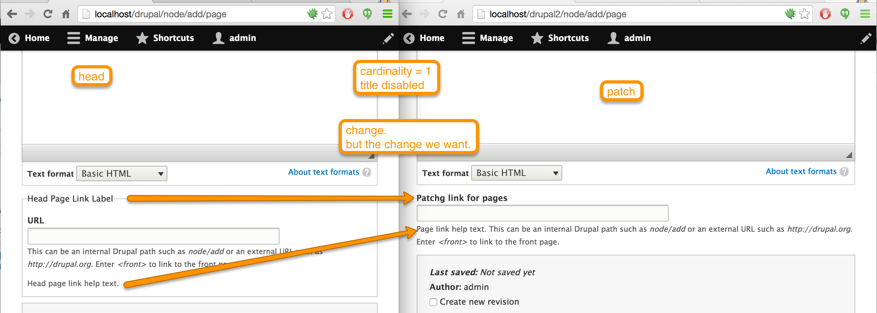This screenshot has height=313, width=877.
Task: Tick the Create new revision checkbox
Action: coord(433,302)
